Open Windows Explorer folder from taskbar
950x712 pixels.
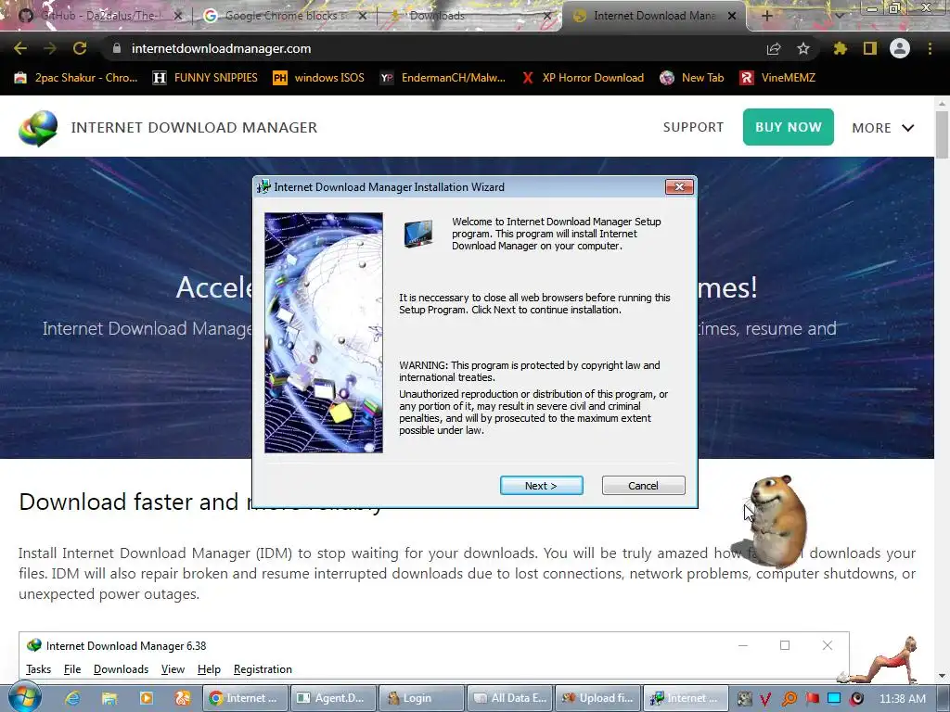109,698
